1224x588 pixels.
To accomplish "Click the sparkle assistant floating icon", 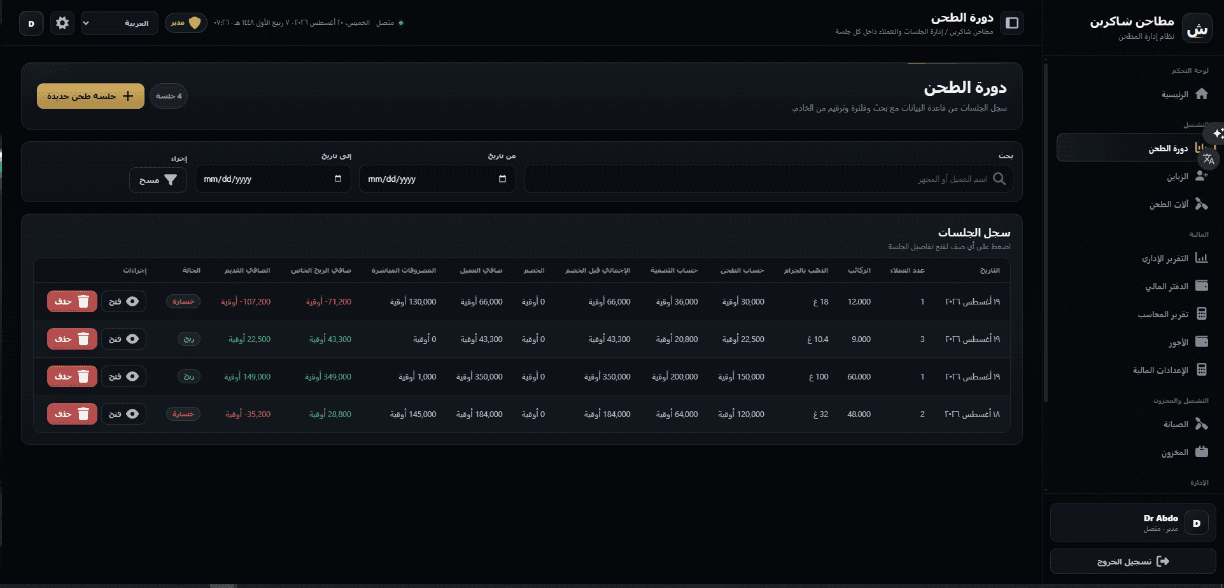I will [x=1216, y=133].
